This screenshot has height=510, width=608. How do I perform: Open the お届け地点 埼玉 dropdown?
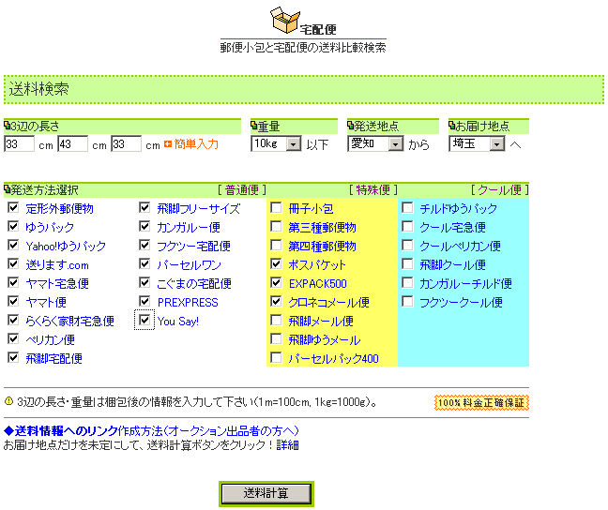496,144
